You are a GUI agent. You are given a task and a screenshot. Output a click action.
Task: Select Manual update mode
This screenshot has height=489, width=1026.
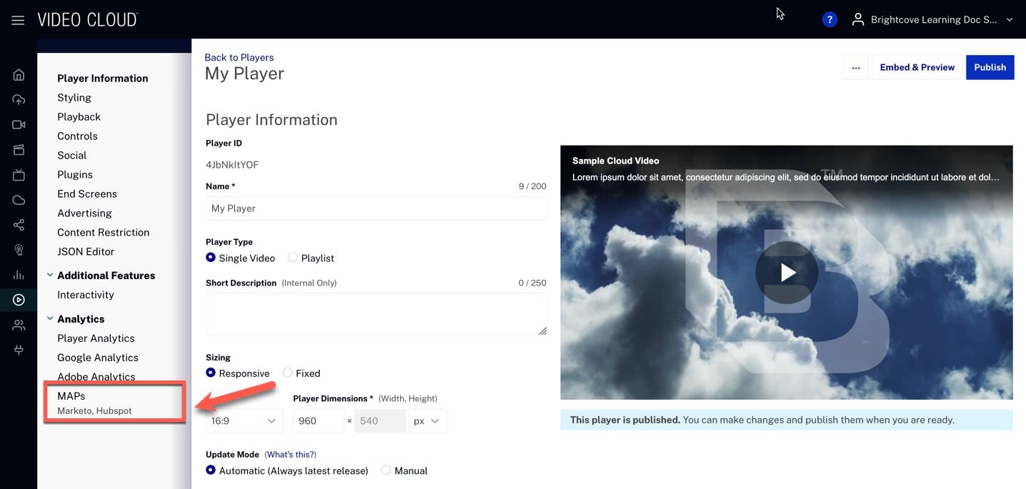coord(386,470)
